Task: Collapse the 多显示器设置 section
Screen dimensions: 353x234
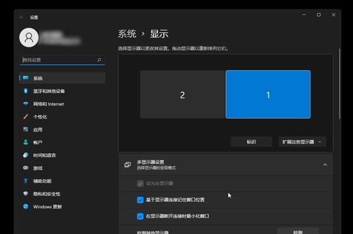Action: point(325,164)
